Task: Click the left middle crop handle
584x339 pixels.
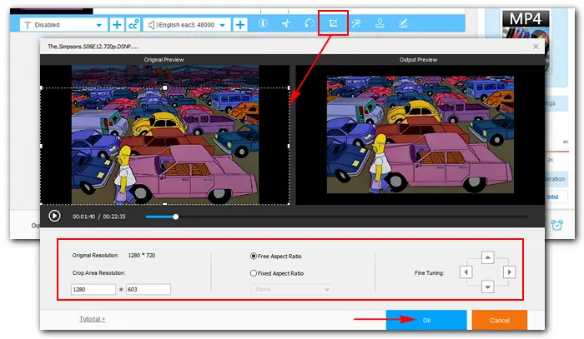Action: coord(41,146)
